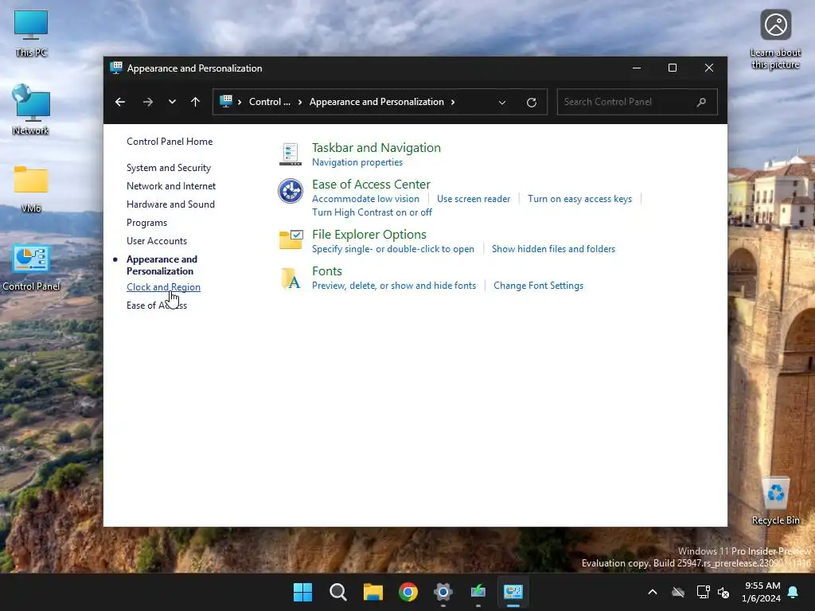Open System and Security category
This screenshot has height=611, width=815.
(x=169, y=168)
